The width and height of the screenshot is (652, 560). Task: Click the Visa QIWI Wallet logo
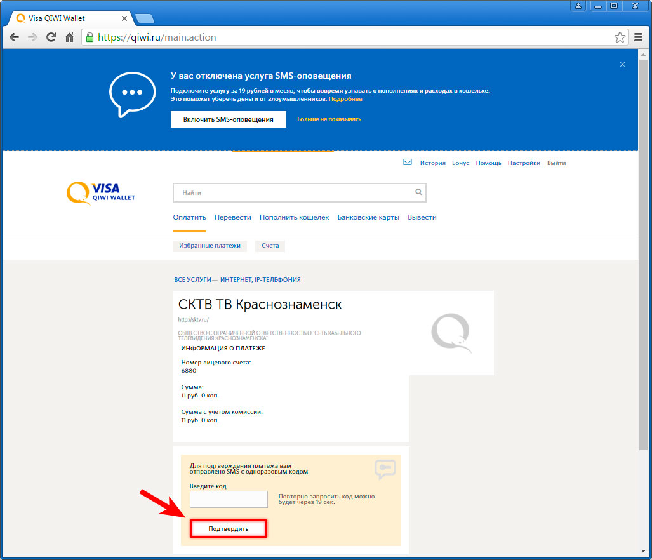point(101,193)
